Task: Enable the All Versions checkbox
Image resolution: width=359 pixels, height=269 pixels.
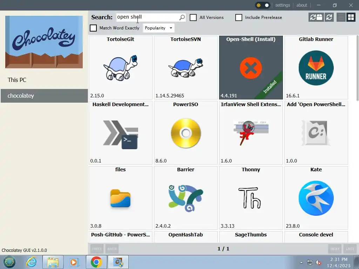Action: point(193,18)
